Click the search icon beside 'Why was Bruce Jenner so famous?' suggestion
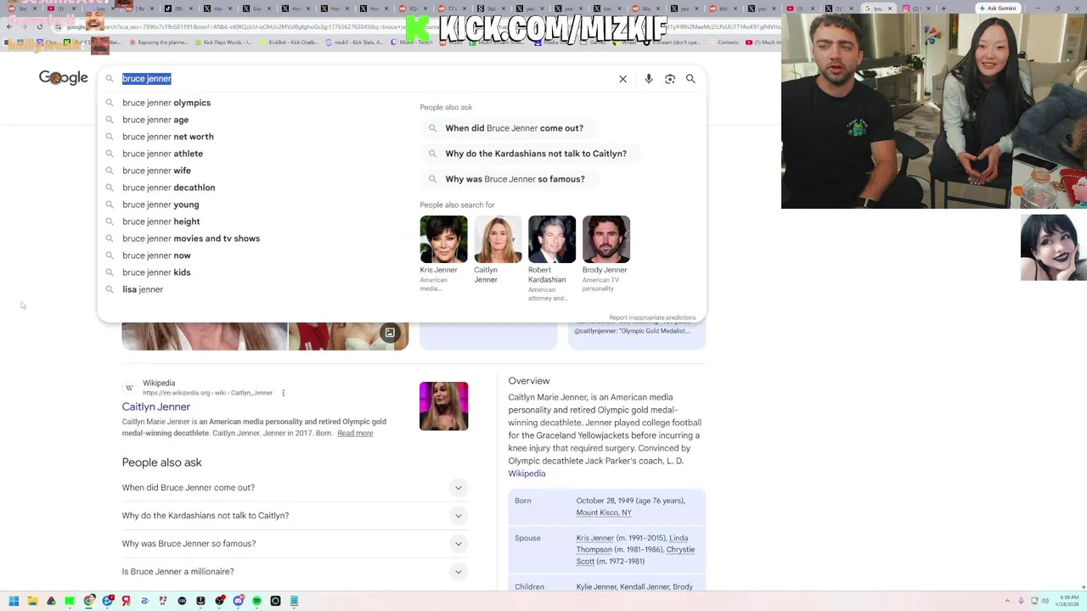Image resolution: width=1087 pixels, height=611 pixels. tap(432, 179)
